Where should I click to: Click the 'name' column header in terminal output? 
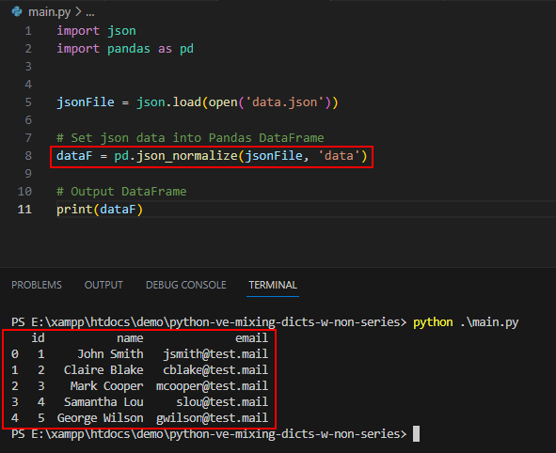tap(130, 338)
